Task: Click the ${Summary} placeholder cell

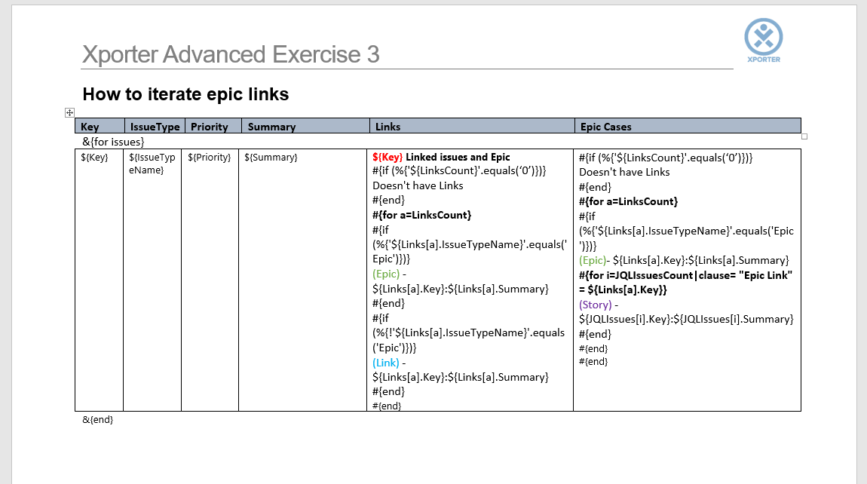Action: click(x=271, y=158)
